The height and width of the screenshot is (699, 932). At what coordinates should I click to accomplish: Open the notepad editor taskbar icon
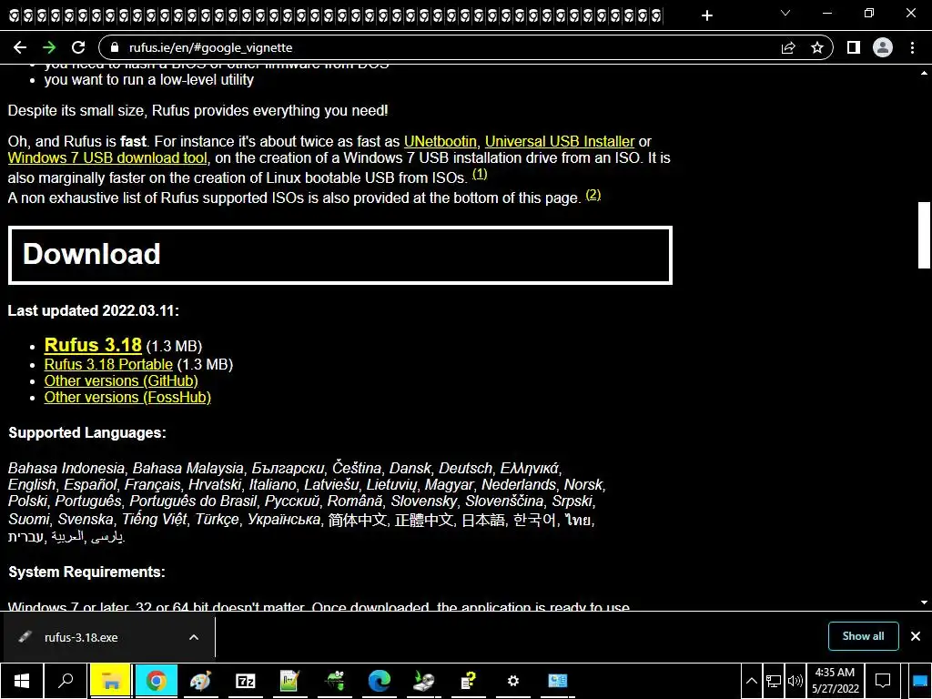290,681
